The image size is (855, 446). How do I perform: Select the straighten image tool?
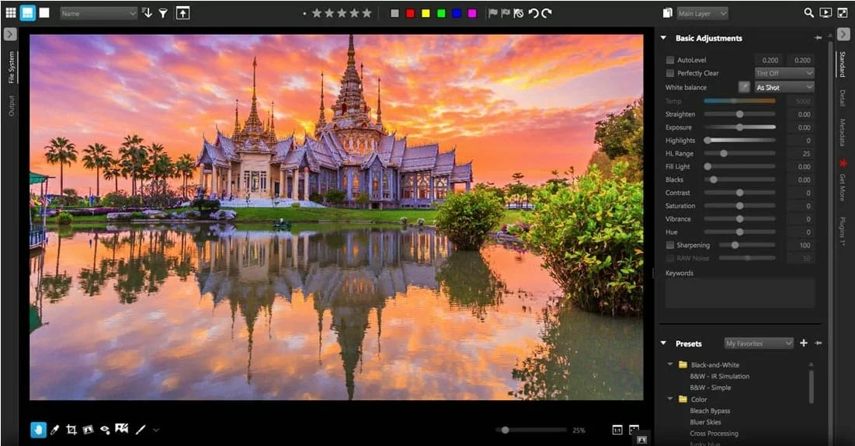click(88, 430)
